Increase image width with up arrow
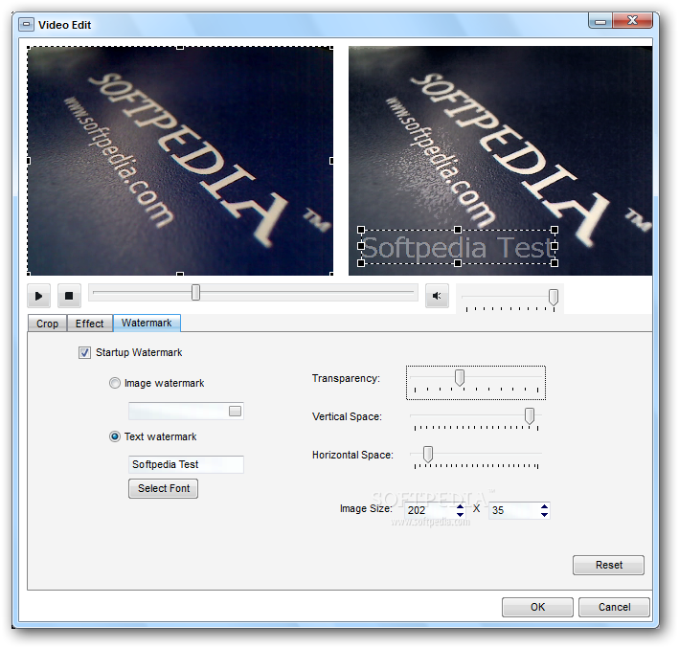The image size is (679, 648). (460, 507)
